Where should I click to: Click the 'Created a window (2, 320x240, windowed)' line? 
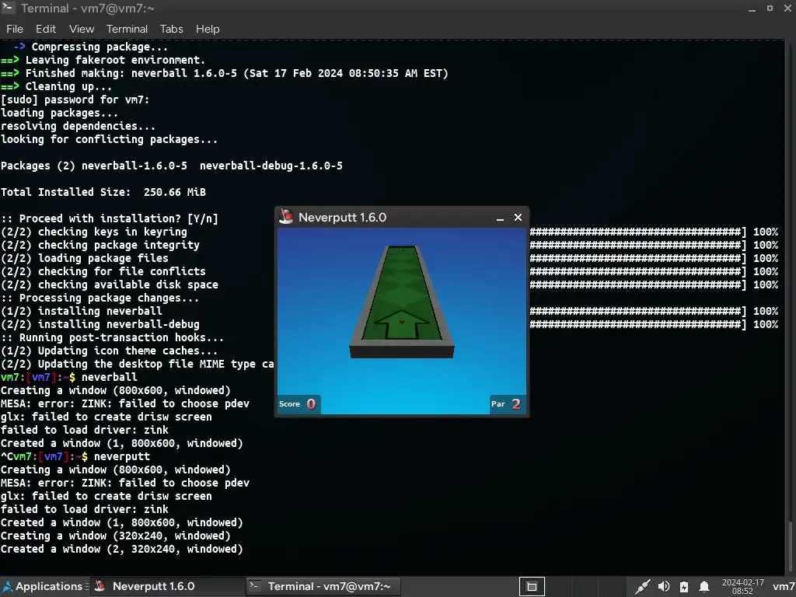pos(122,549)
